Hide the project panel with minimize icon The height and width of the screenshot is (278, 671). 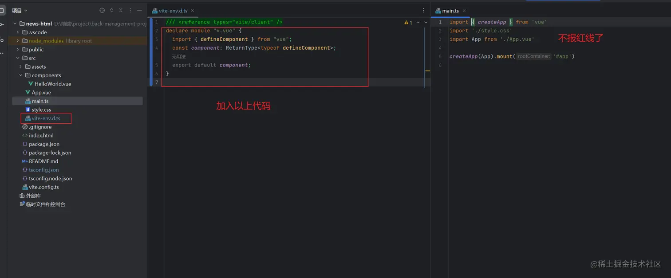[x=139, y=10]
